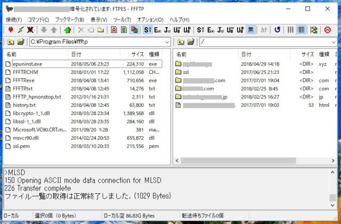Click the red plug Connect icon
Screen dimensions: 341x224
10,30
